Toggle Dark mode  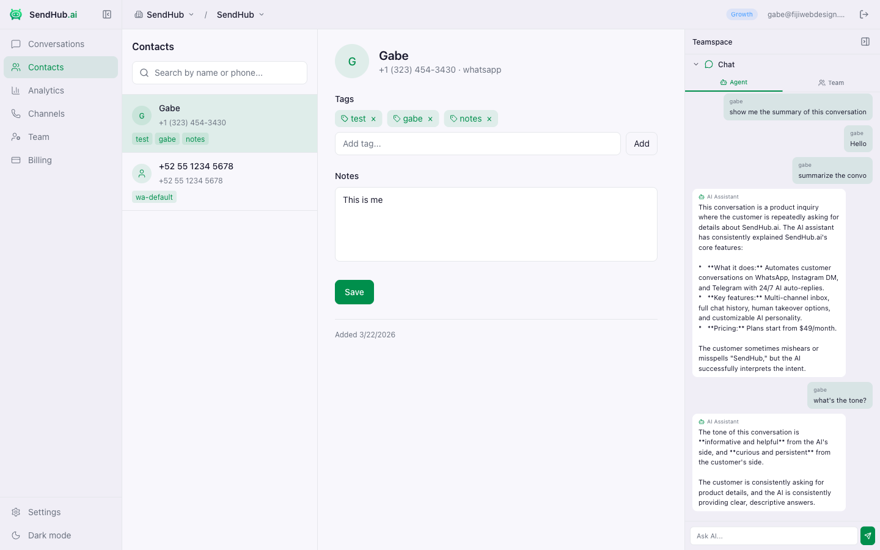[61, 535]
